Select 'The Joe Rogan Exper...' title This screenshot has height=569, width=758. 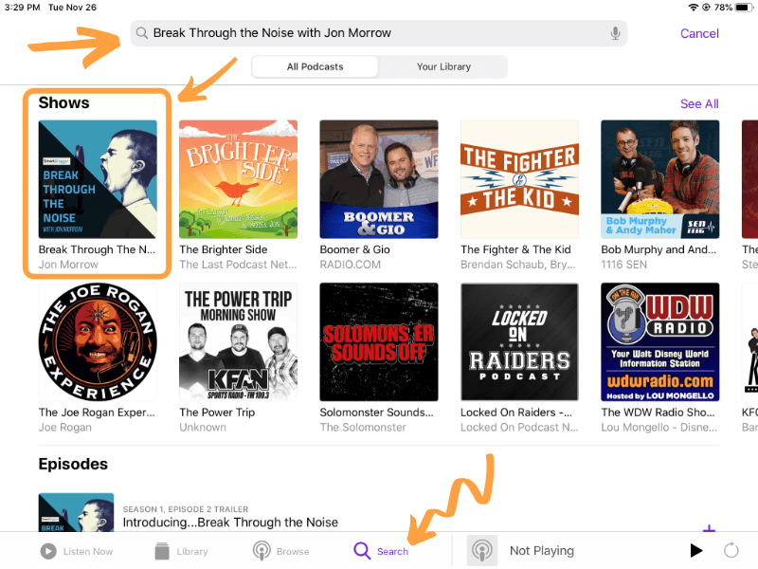pyautogui.click(x=97, y=413)
